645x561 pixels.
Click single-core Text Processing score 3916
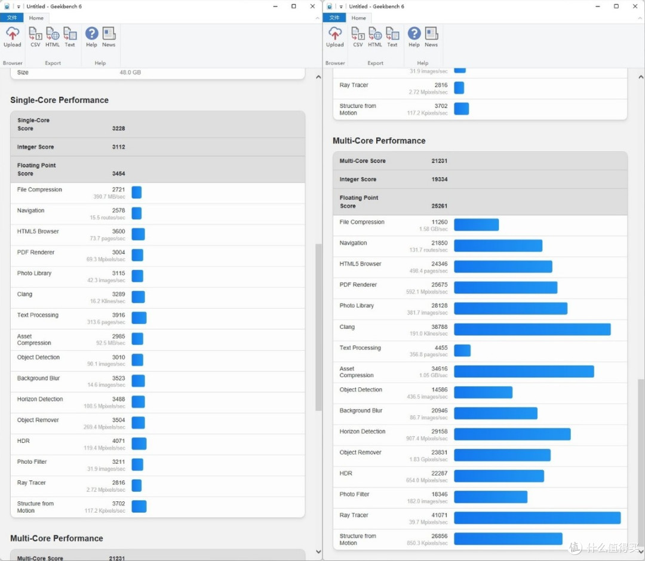click(118, 315)
